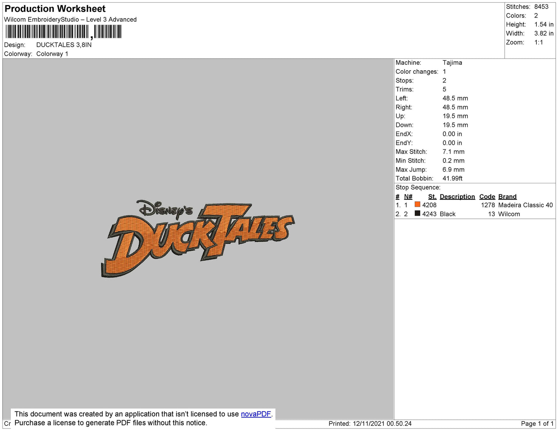Click the Max Jump value '6.9 mm'
The width and height of the screenshot is (558, 431).
point(454,169)
